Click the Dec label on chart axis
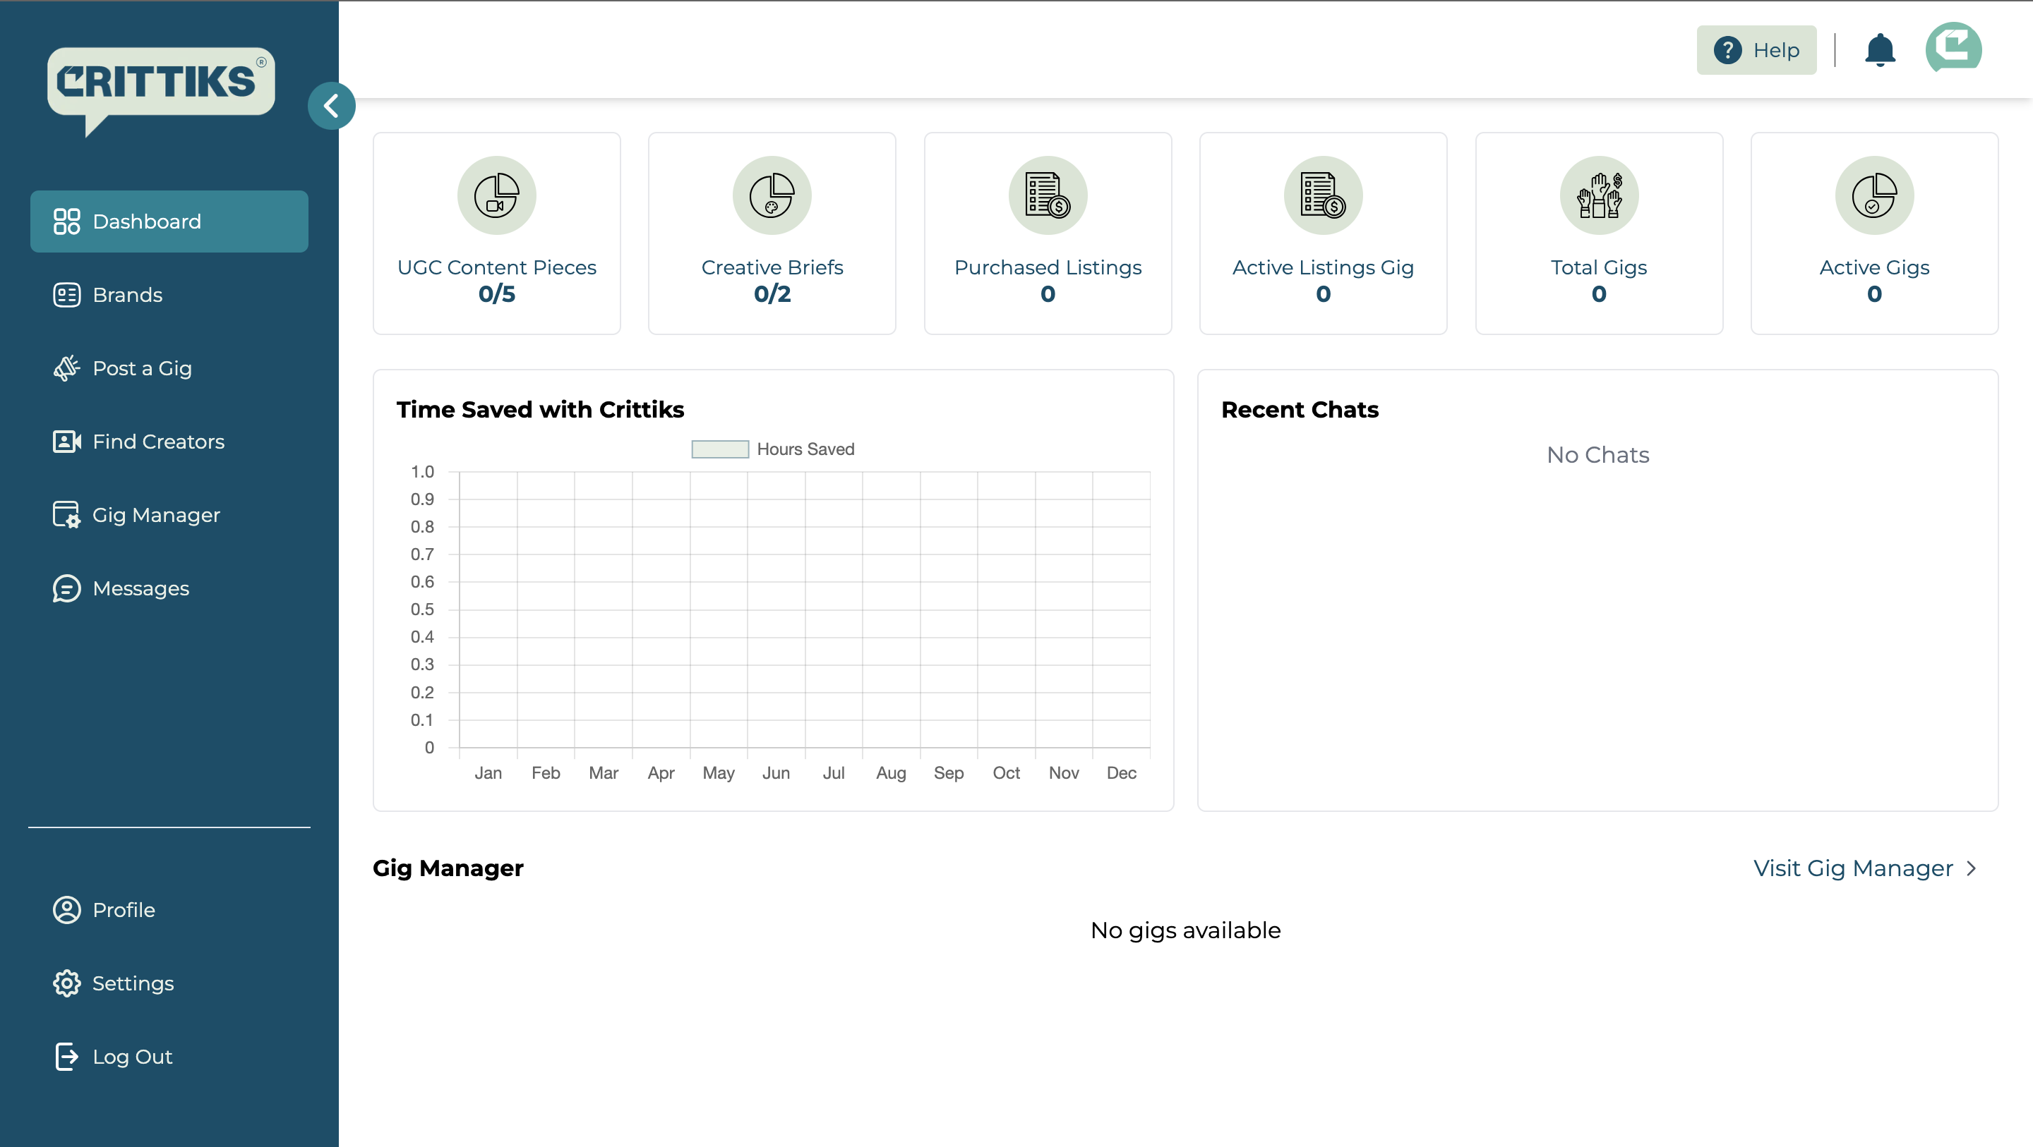 (1122, 773)
